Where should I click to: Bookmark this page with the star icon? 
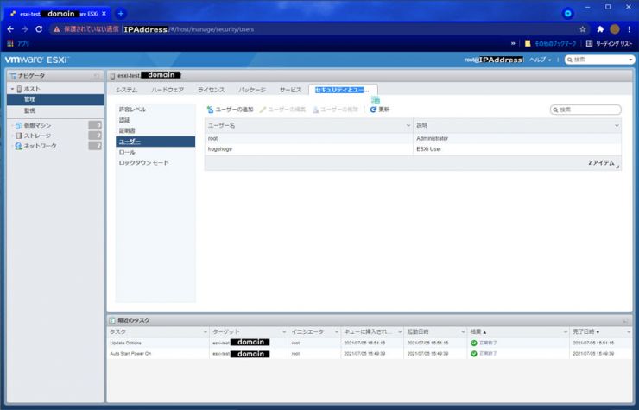click(x=583, y=29)
